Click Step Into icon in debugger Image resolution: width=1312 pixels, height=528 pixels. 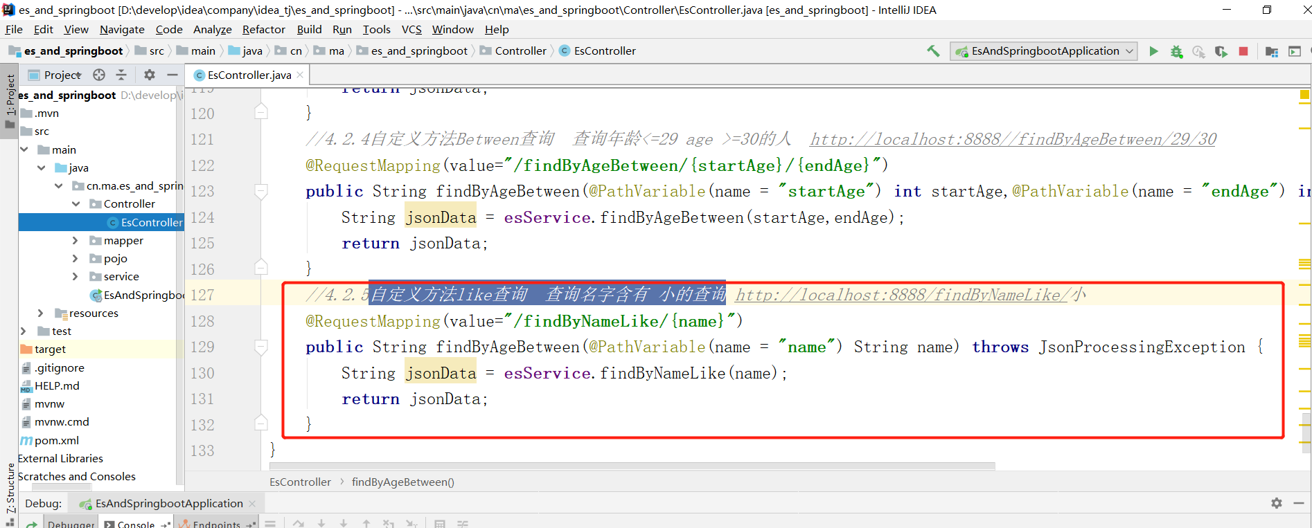[321, 524]
